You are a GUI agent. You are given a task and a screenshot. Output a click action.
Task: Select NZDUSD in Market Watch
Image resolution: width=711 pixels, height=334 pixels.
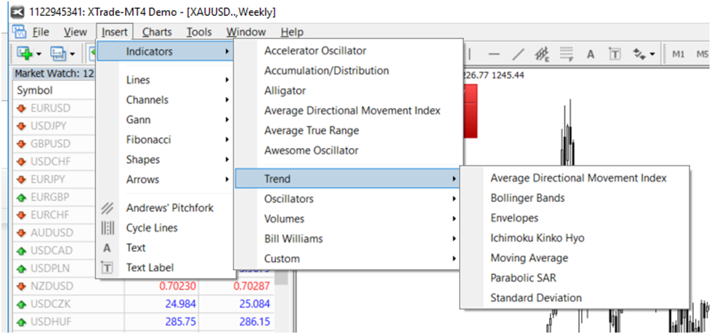[52, 287]
